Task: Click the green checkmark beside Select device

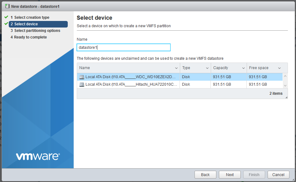Action: click(x=7, y=24)
